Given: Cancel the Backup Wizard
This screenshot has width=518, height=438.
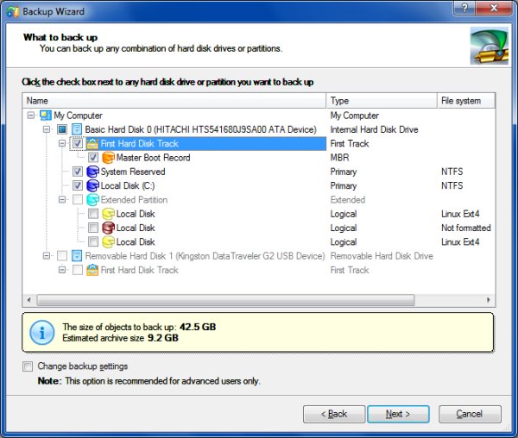Looking at the screenshot, I should 470,414.
